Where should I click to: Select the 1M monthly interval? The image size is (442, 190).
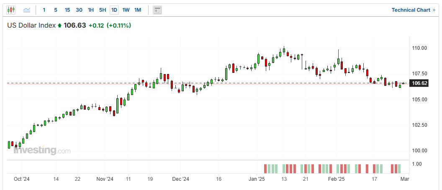coord(138,10)
